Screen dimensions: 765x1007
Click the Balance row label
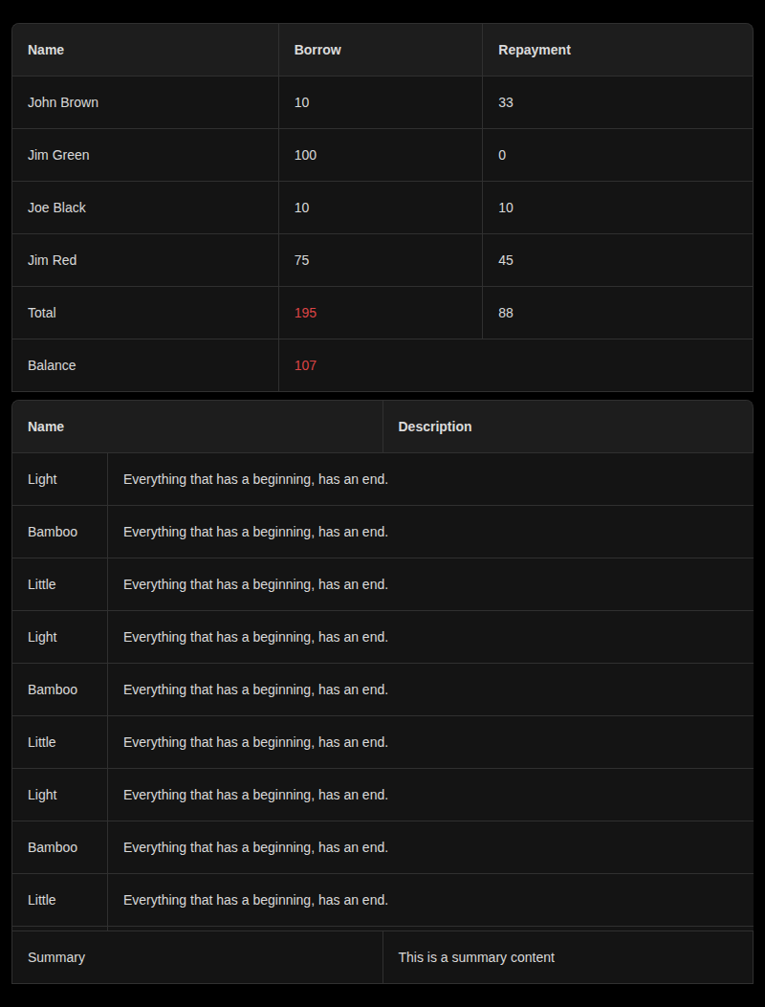pyautogui.click(x=52, y=365)
